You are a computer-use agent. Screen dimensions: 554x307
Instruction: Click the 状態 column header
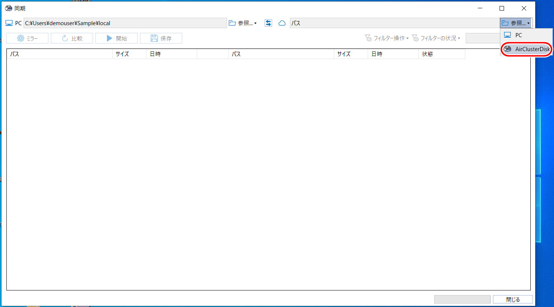[x=441, y=54]
